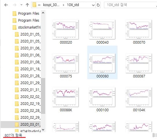Open address bar history dropdown
157x139 pixels.
coord(93,5)
